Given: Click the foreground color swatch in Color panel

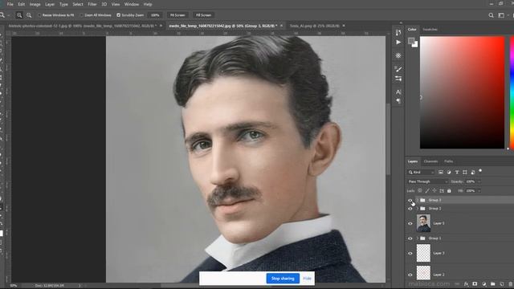Looking at the screenshot, I should tap(411, 41).
